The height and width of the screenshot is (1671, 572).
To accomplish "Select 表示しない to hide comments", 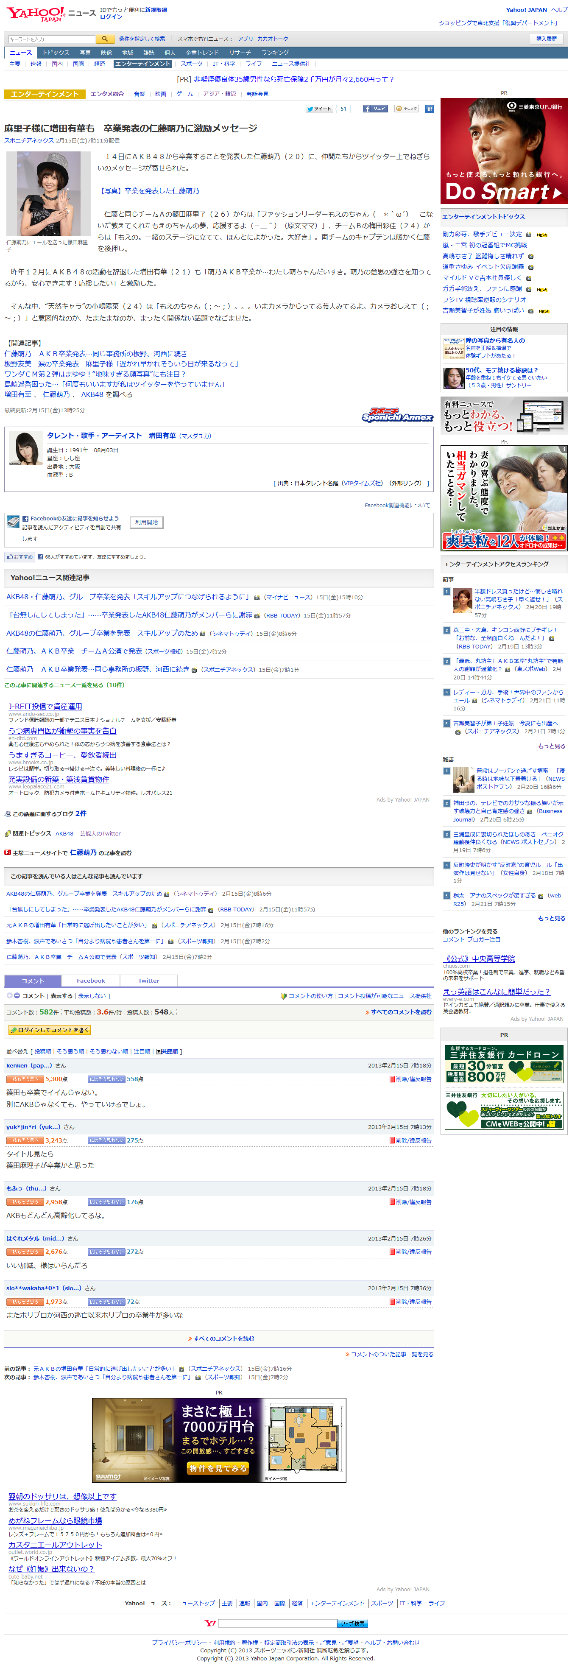I will coord(92,996).
